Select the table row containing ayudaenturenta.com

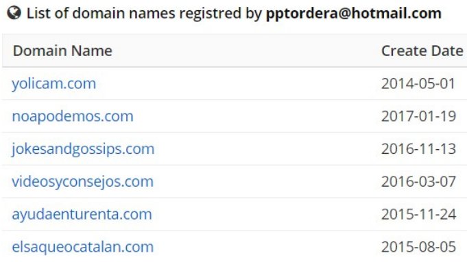point(235,214)
